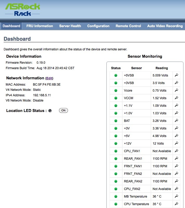
Task: Open the Configuration menu
Action: 98,26
